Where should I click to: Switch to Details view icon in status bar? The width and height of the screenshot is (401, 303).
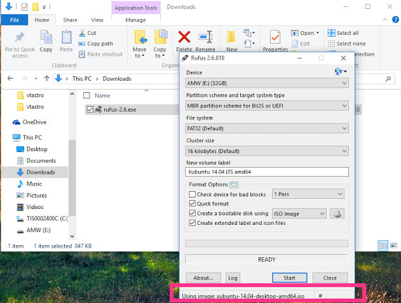coord(383,246)
